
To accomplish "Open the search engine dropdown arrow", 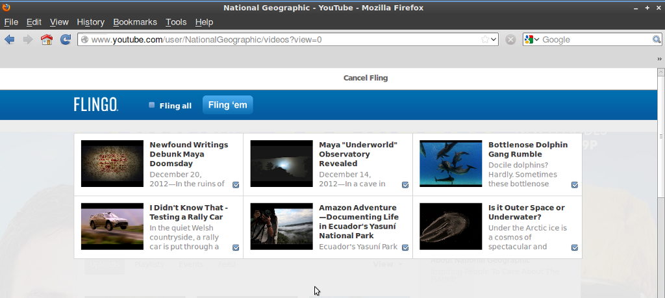I will click(x=536, y=40).
